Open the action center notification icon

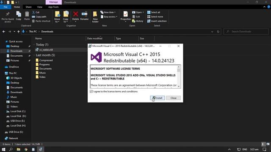point(264,149)
